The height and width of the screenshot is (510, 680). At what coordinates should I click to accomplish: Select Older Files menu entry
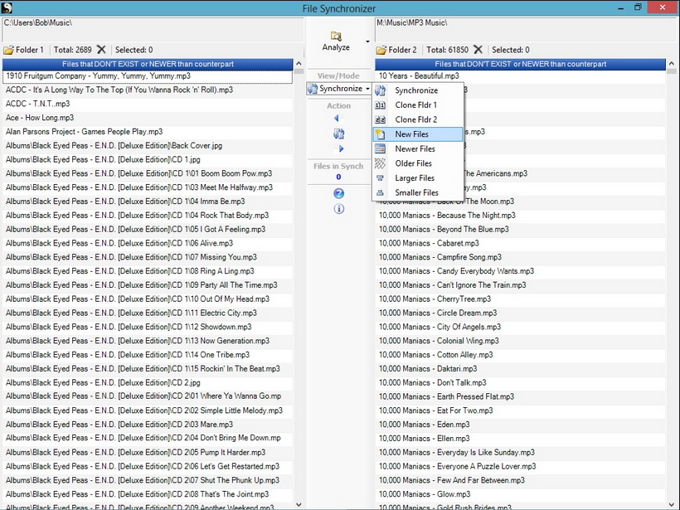[418, 163]
